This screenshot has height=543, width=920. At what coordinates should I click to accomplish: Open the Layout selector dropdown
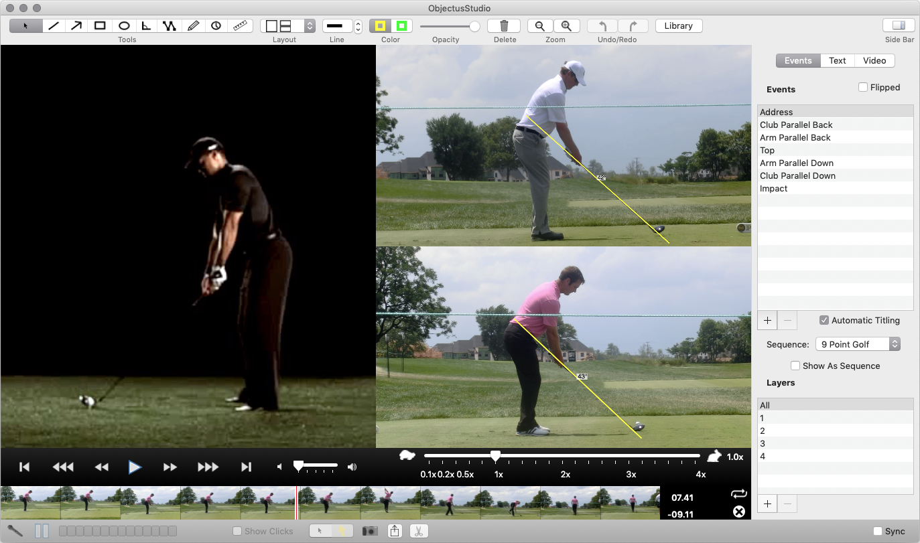[309, 26]
